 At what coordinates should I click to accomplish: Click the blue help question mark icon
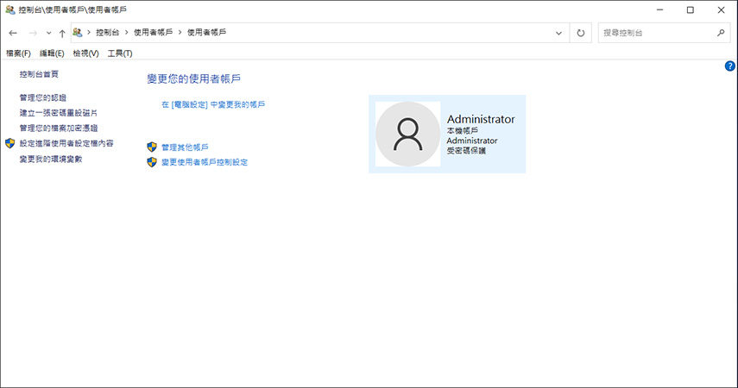(730, 66)
